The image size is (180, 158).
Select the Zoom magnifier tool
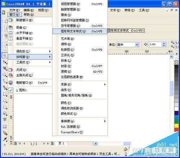point(5,75)
